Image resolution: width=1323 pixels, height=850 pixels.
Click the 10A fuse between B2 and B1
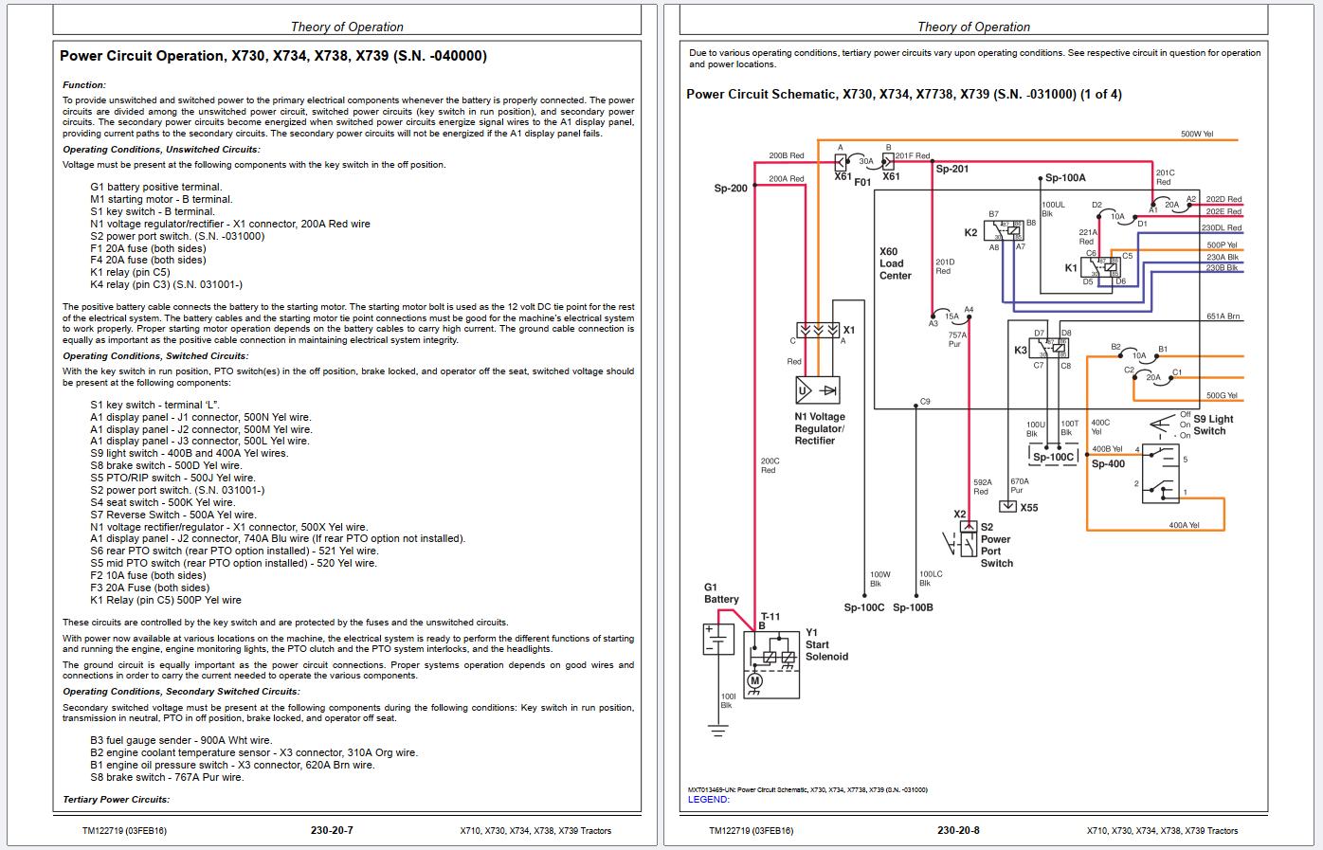pos(1139,355)
